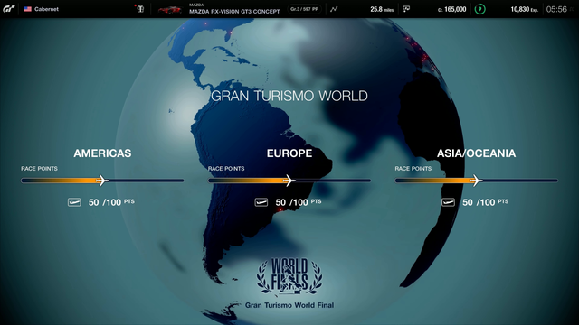Select the AMERICAS region heading
Screen dimensions: 579x325
click(x=102, y=153)
